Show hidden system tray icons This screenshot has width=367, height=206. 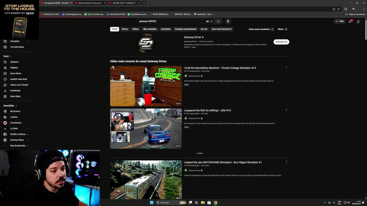[325, 203]
